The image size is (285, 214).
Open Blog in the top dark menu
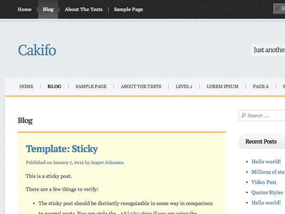tap(48, 10)
